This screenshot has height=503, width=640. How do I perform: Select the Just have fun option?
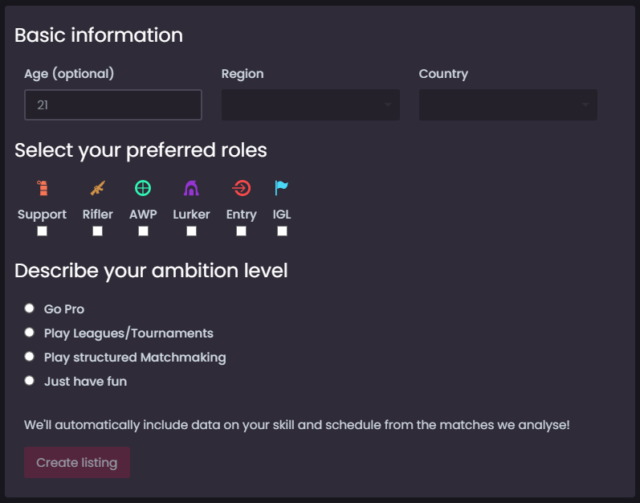coord(30,381)
